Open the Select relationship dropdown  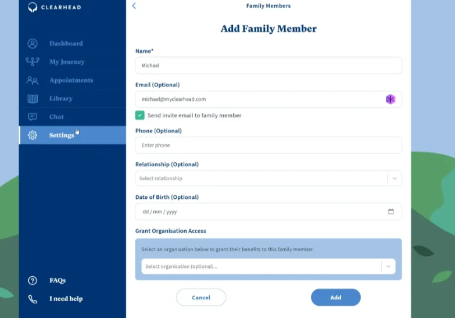268,178
